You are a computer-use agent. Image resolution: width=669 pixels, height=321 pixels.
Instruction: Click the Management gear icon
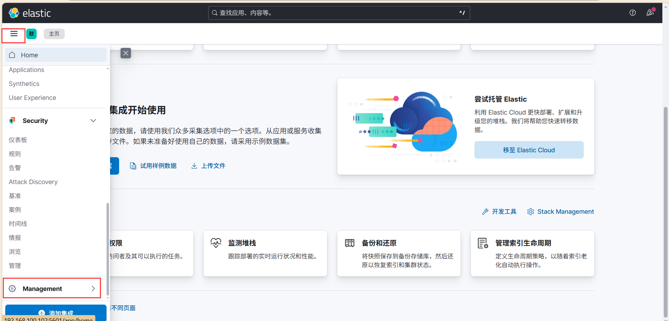point(12,289)
